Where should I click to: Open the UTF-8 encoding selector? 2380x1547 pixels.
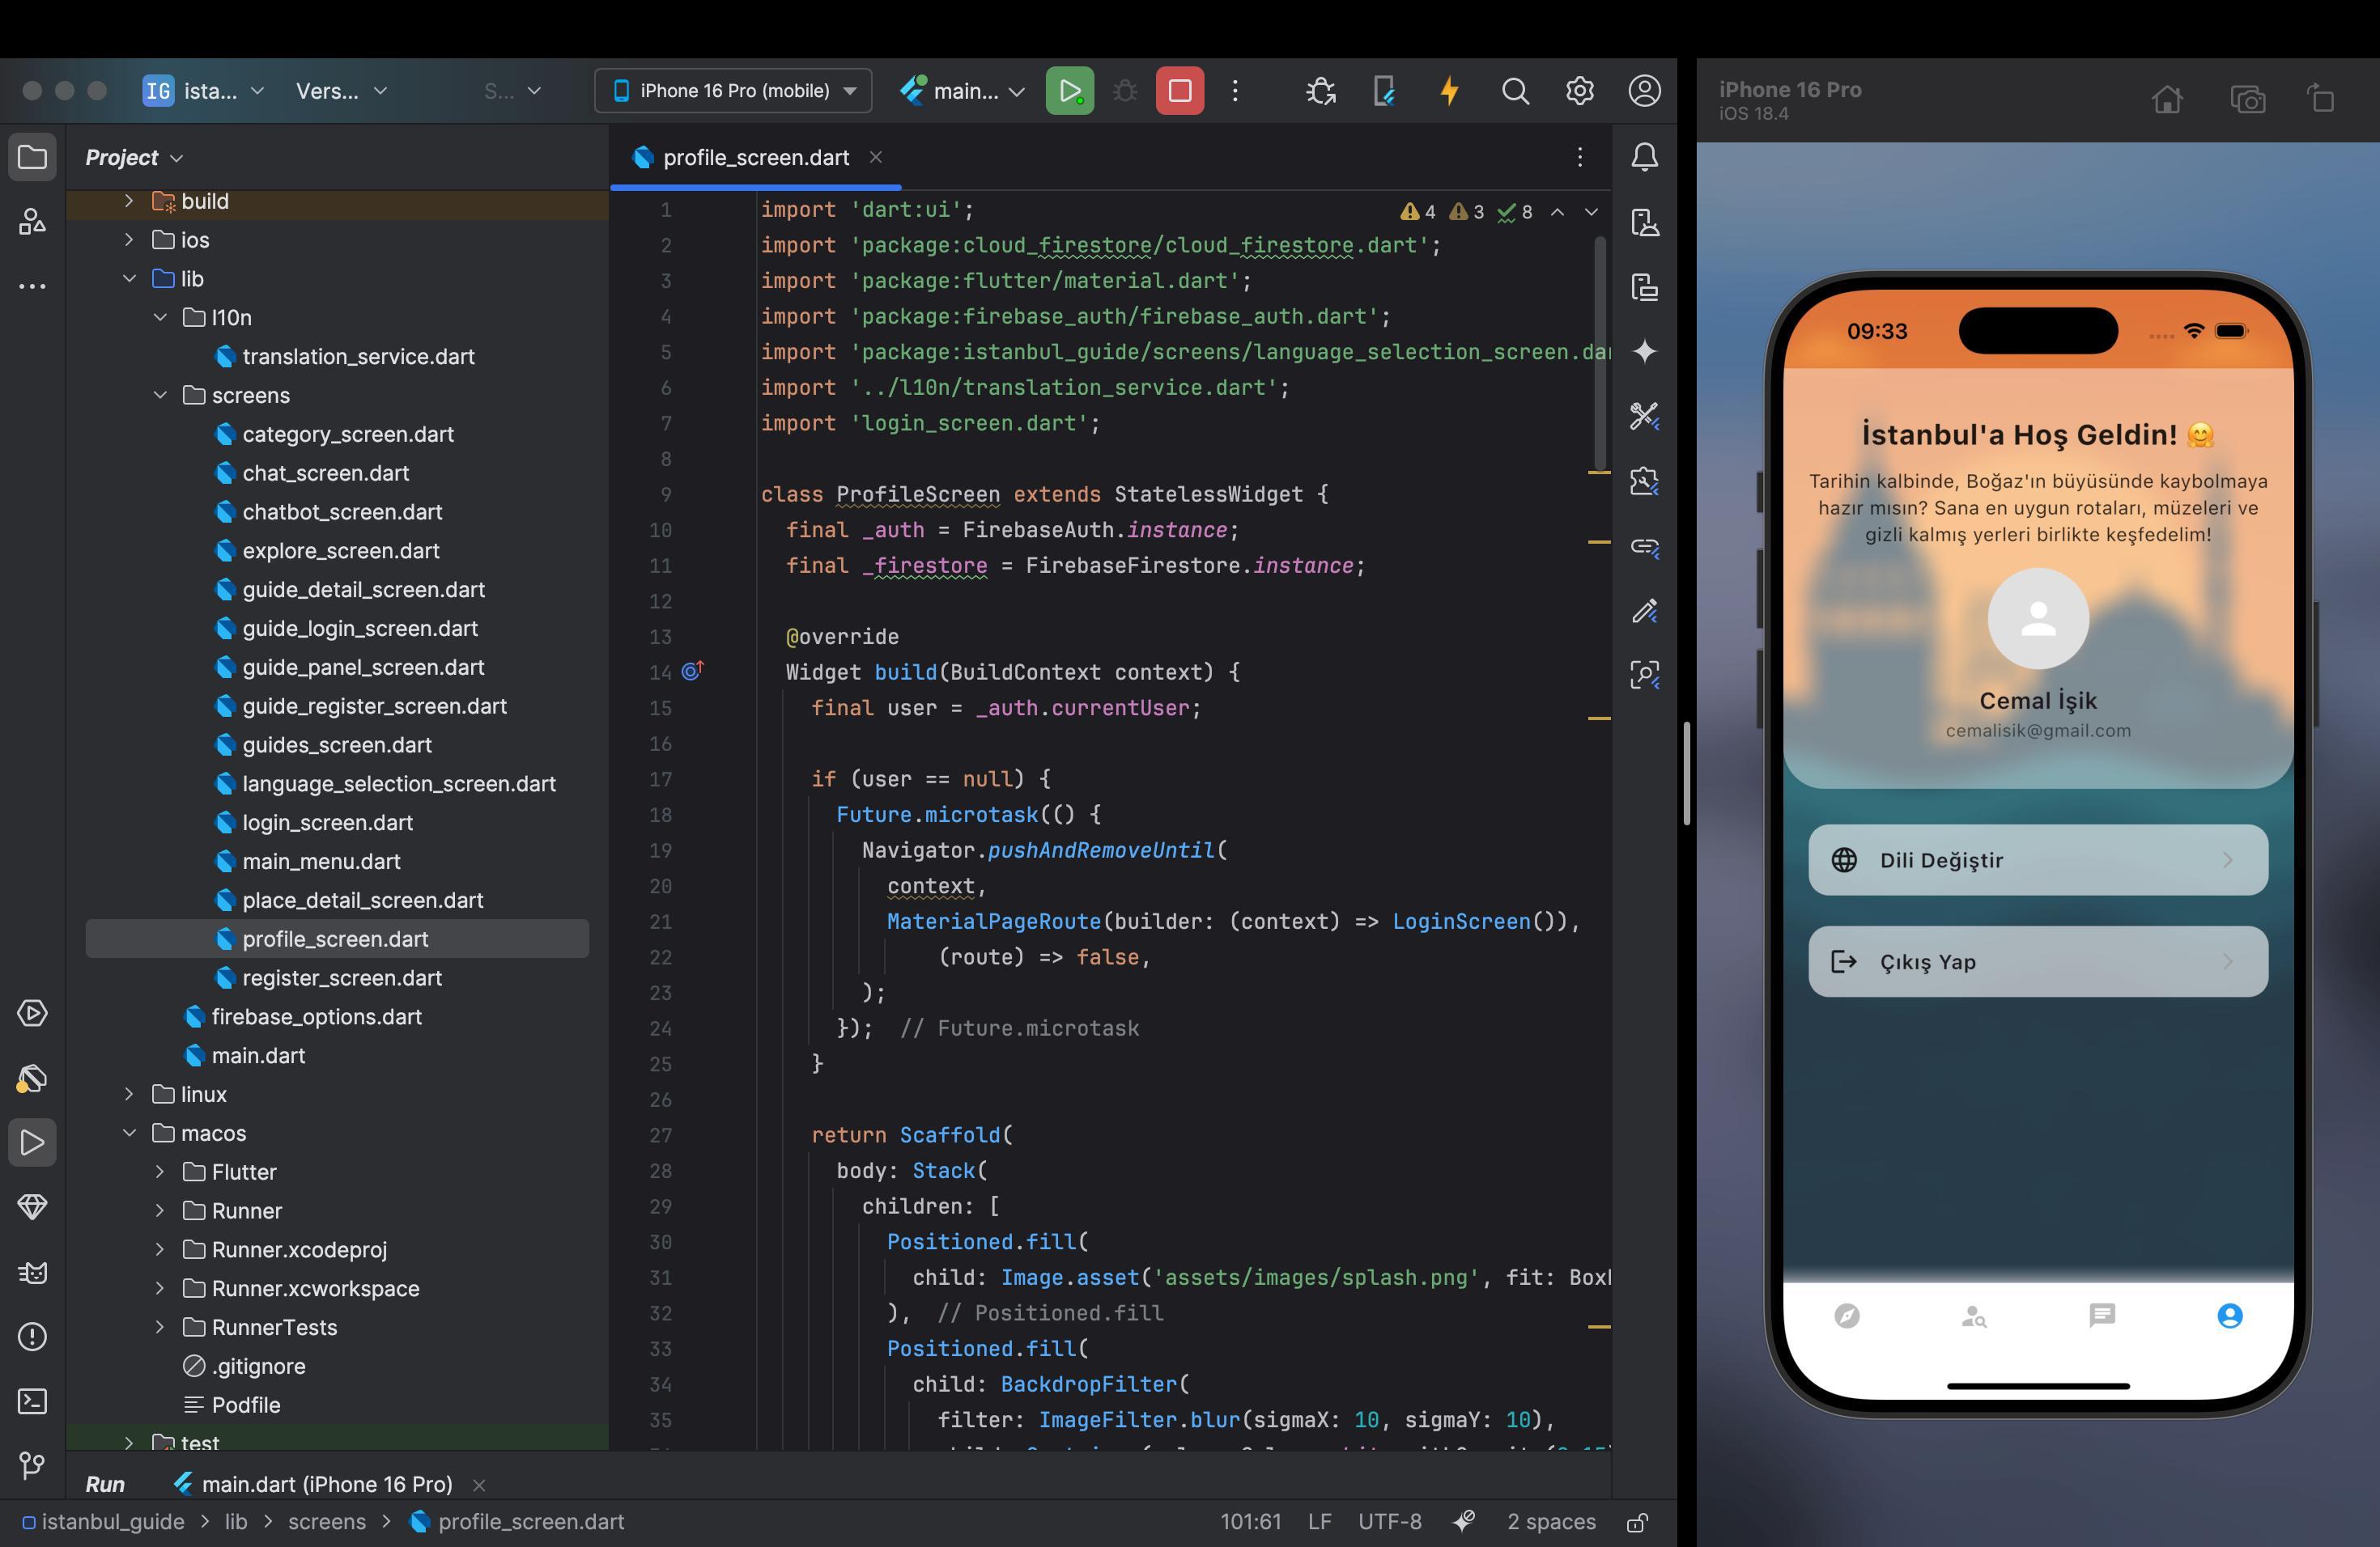[x=1389, y=1522]
